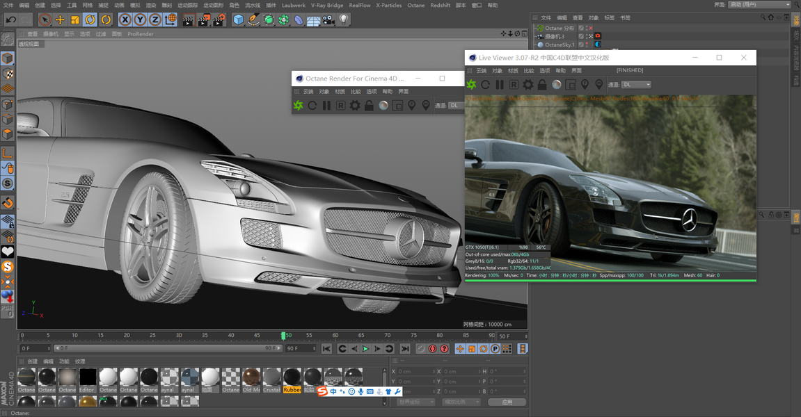The width and height of the screenshot is (801, 417).
Task: Click the Sogou input S icon on the floating bar
Action: (x=322, y=391)
